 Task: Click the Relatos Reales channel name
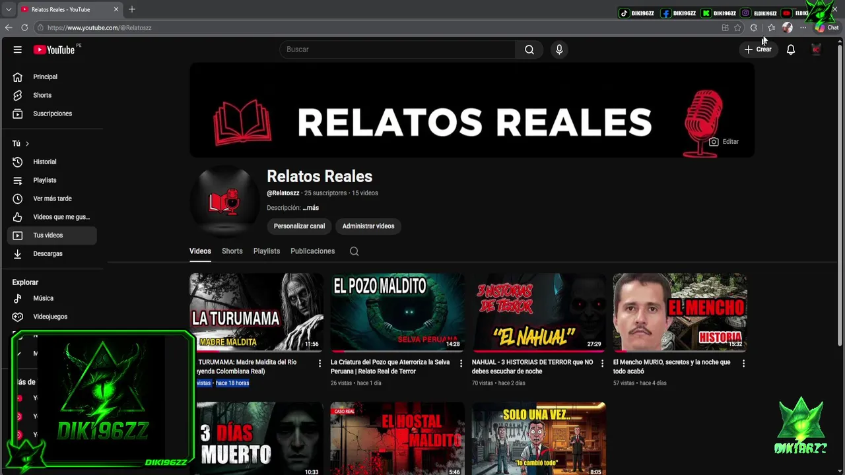pos(320,176)
